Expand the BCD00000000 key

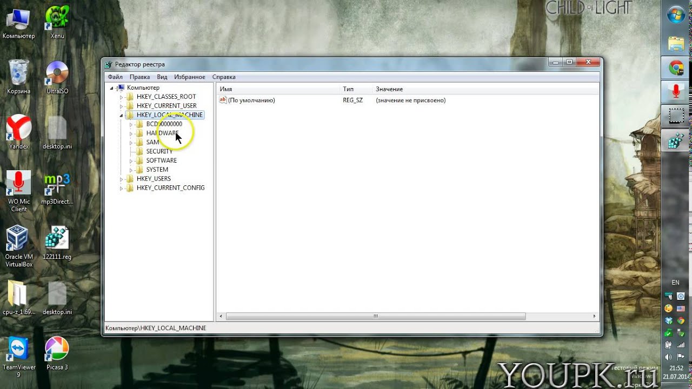coord(131,124)
